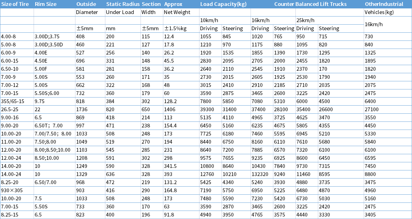
Task: Click 'Counter Balanced Lift Trucks' header
Action: click(x=310, y=4)
